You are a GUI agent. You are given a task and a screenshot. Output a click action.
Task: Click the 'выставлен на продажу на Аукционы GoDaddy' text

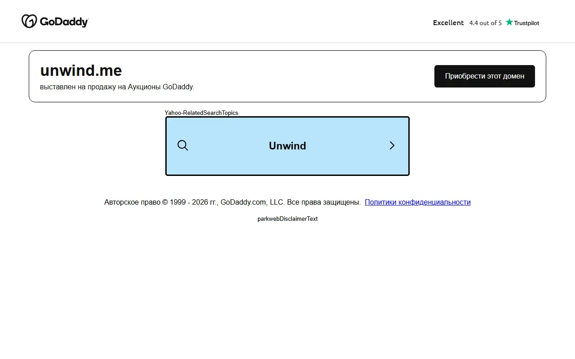(x=117, y=87)
